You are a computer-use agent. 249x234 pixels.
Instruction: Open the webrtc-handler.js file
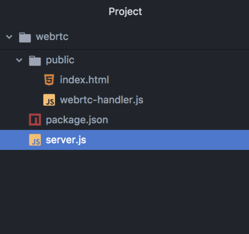(101, 100)
